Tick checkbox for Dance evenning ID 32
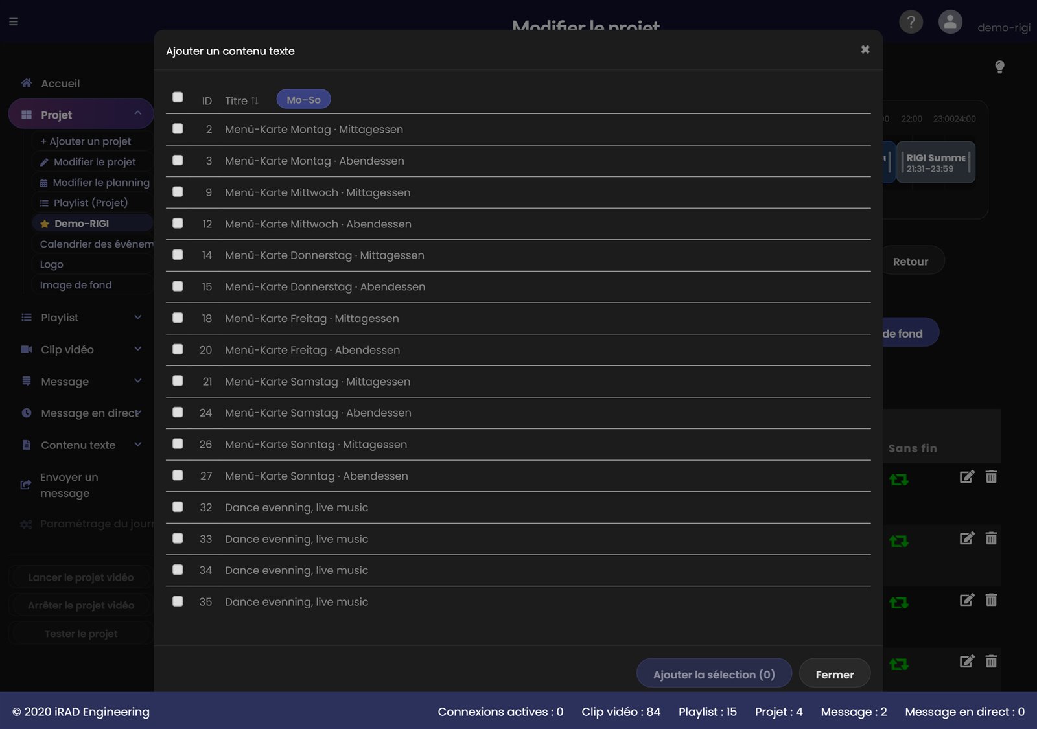 pos(178,507)
